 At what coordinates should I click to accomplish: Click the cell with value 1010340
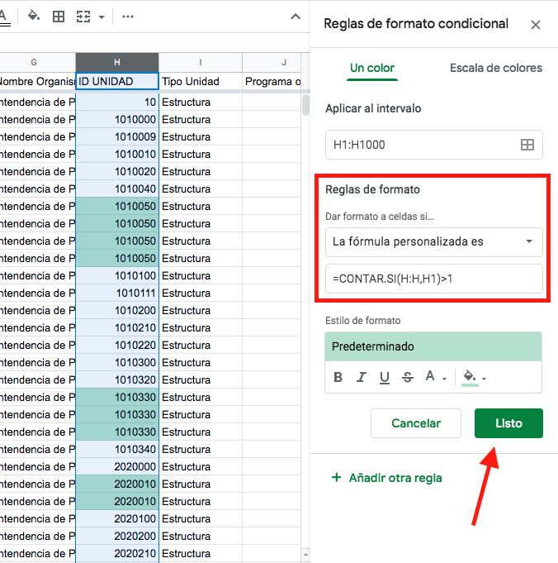[x=117, y=449]
